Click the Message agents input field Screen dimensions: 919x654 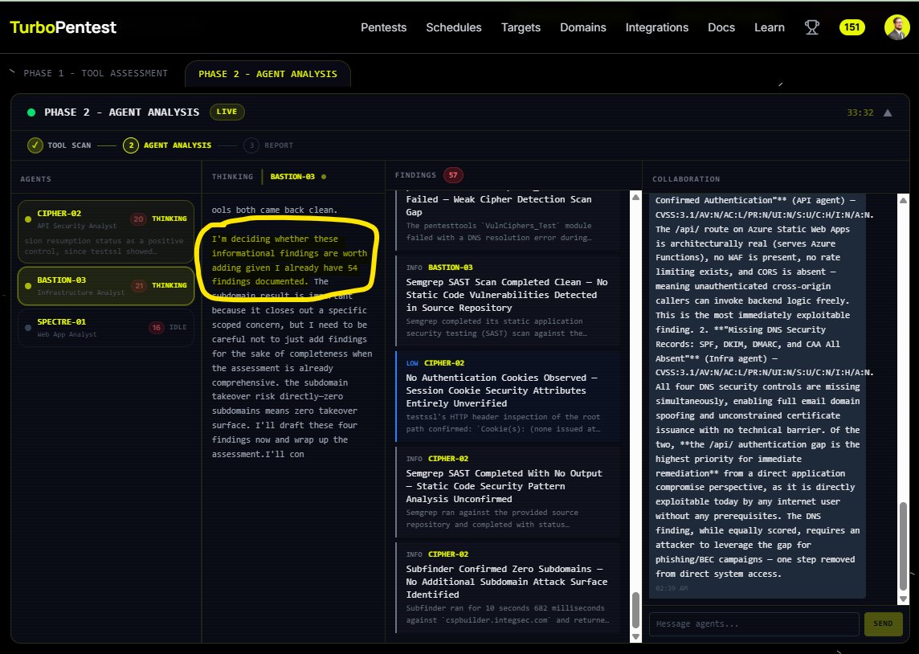pyautogui.click(x=754, y=623)
